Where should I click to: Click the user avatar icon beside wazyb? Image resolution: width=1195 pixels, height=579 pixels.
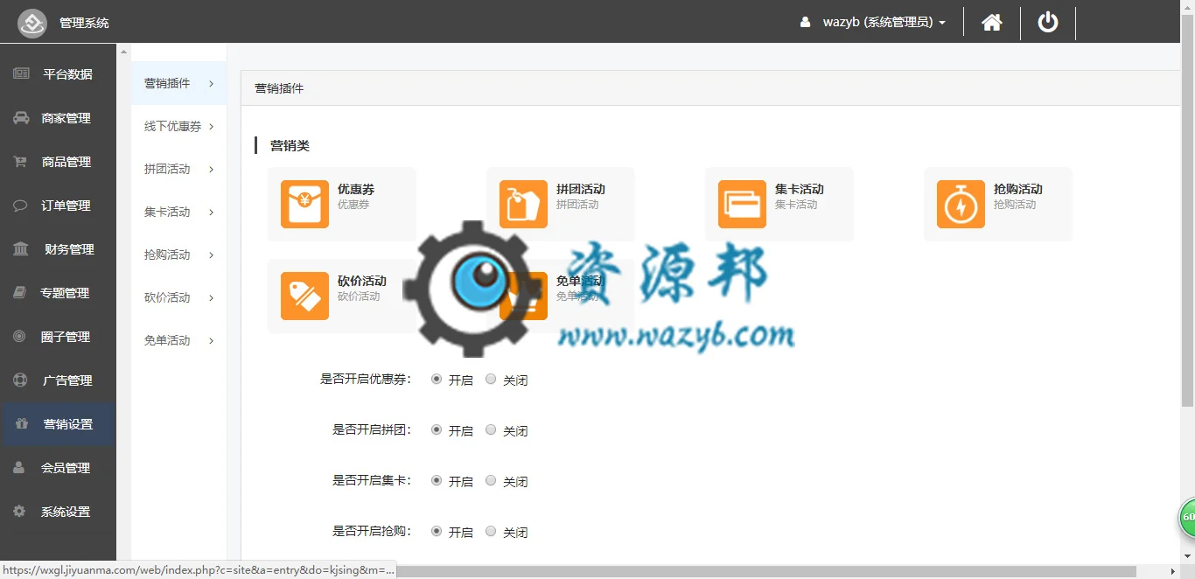[x=805, y=23]
